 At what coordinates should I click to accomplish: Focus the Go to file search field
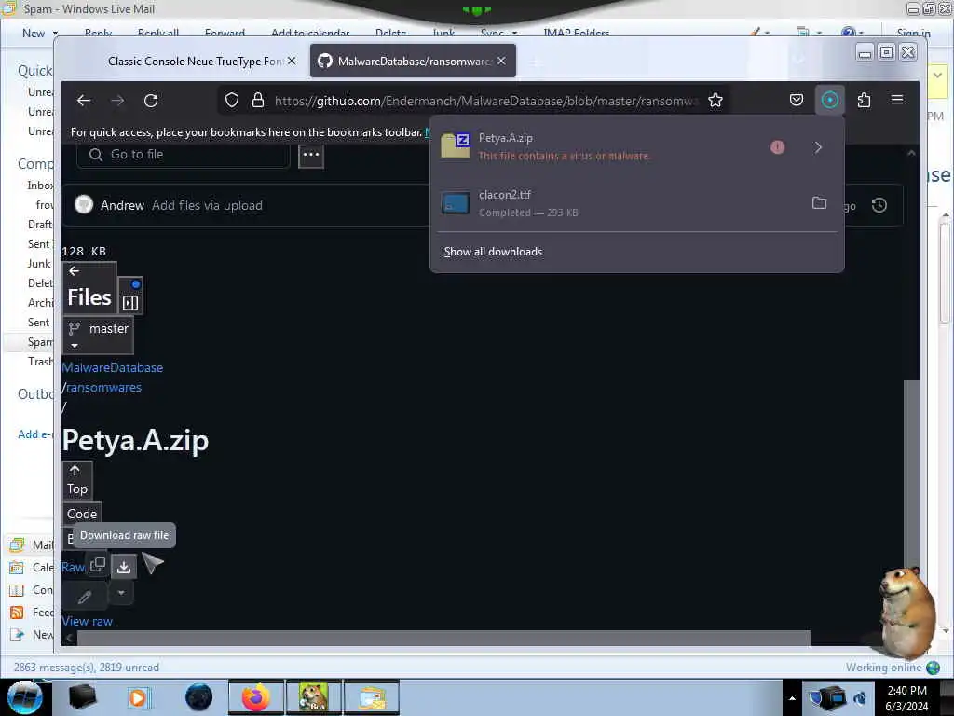click(184, 155)
